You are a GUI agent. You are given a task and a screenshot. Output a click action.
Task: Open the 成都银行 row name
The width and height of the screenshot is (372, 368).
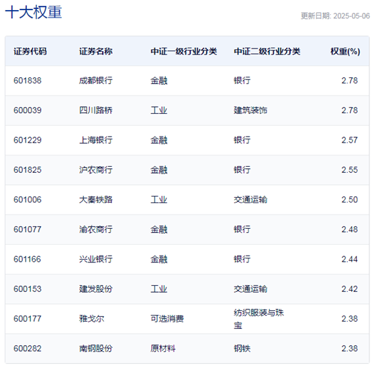tap(96, 81)
